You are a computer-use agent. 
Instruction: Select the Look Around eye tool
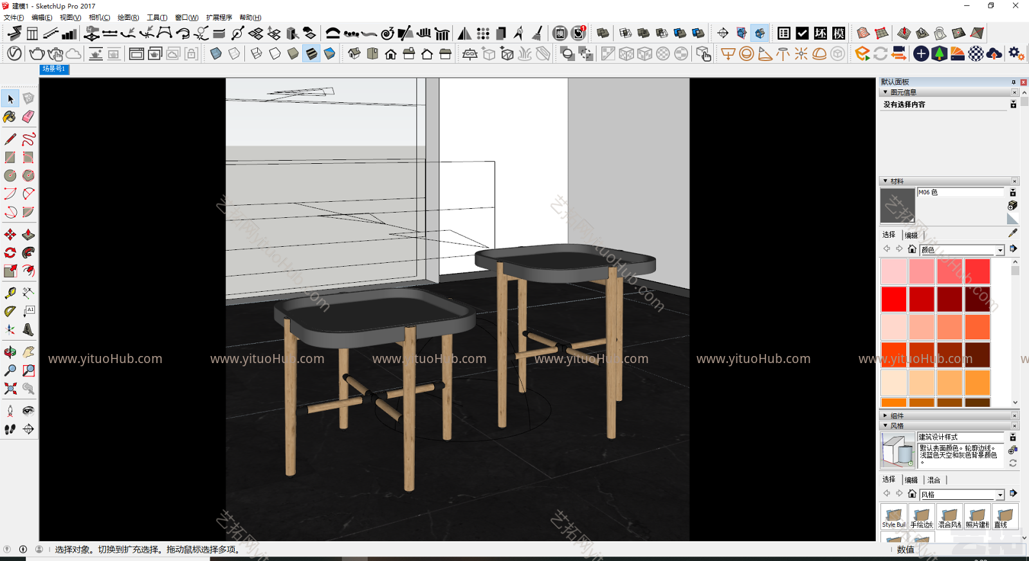[x=28, y=411]
